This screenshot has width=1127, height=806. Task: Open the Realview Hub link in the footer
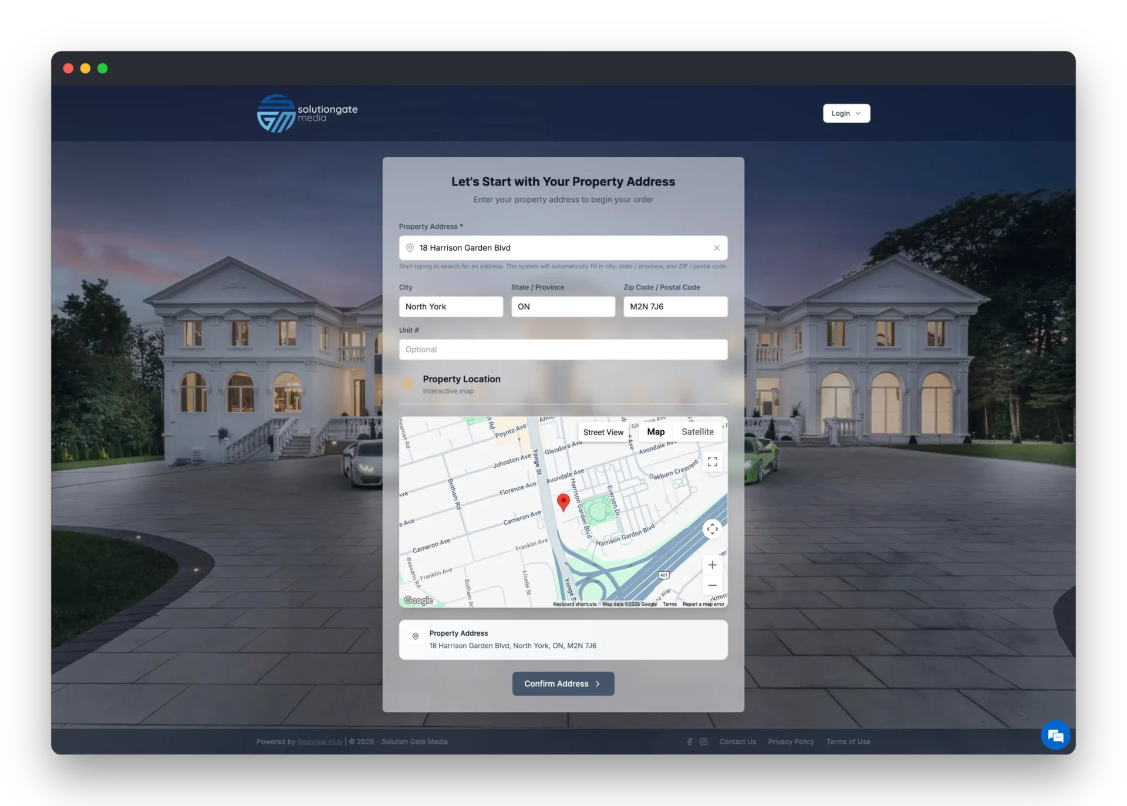point(319,741)
